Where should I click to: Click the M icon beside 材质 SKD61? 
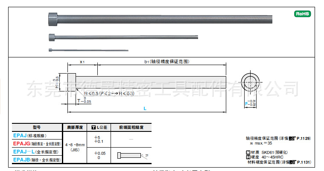coord(248,152)
